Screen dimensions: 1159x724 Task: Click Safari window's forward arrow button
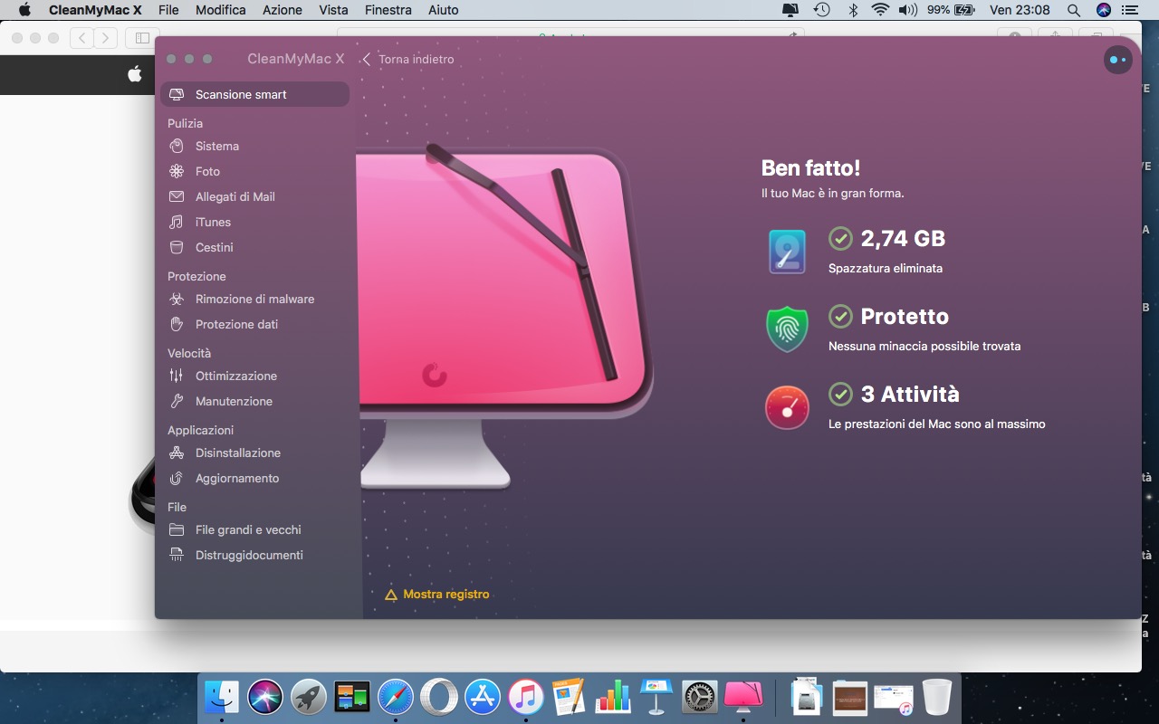click(106, 38)
